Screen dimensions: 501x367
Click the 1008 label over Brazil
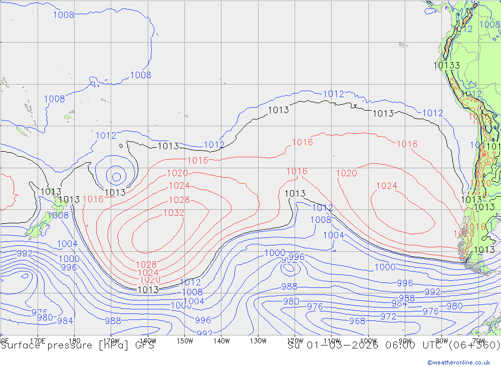tap(490, 24)
